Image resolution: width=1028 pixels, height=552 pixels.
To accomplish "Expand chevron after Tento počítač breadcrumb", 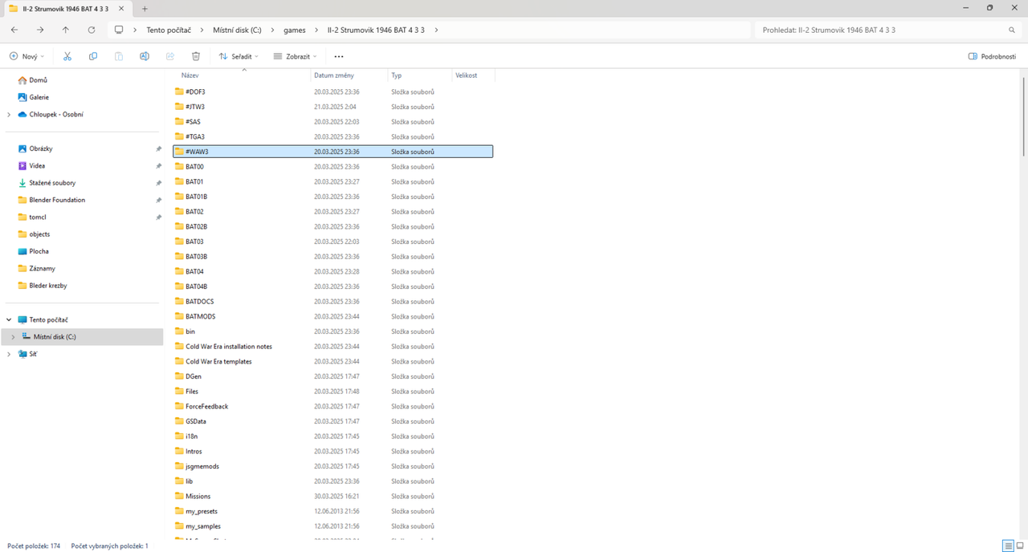I will [x=202, y=30].
